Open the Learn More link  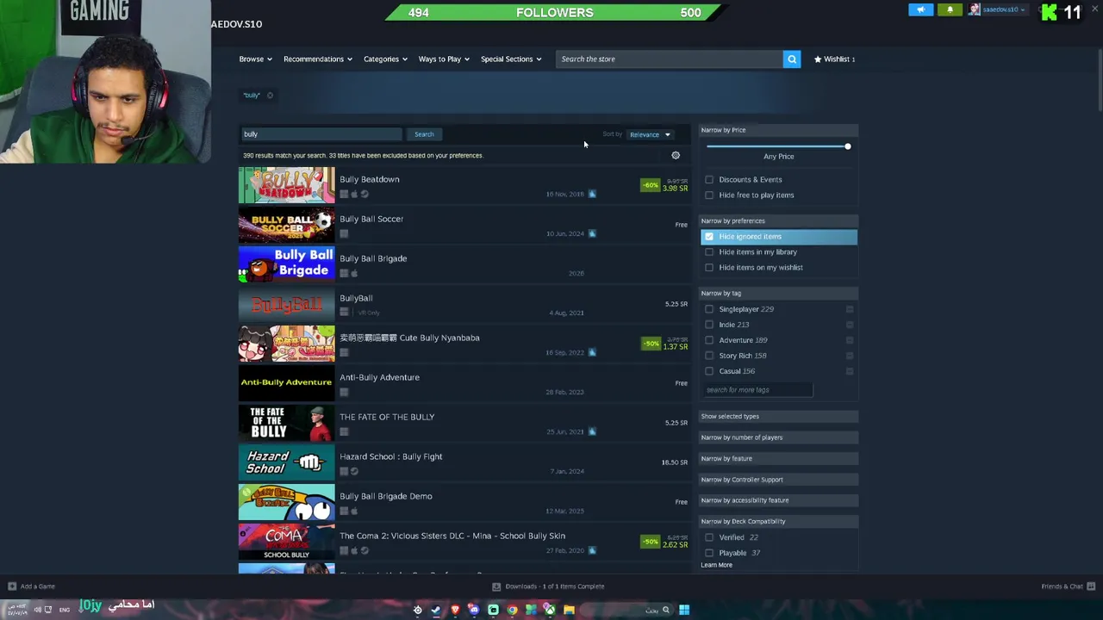pyautogui.click(x=716, y=565)
